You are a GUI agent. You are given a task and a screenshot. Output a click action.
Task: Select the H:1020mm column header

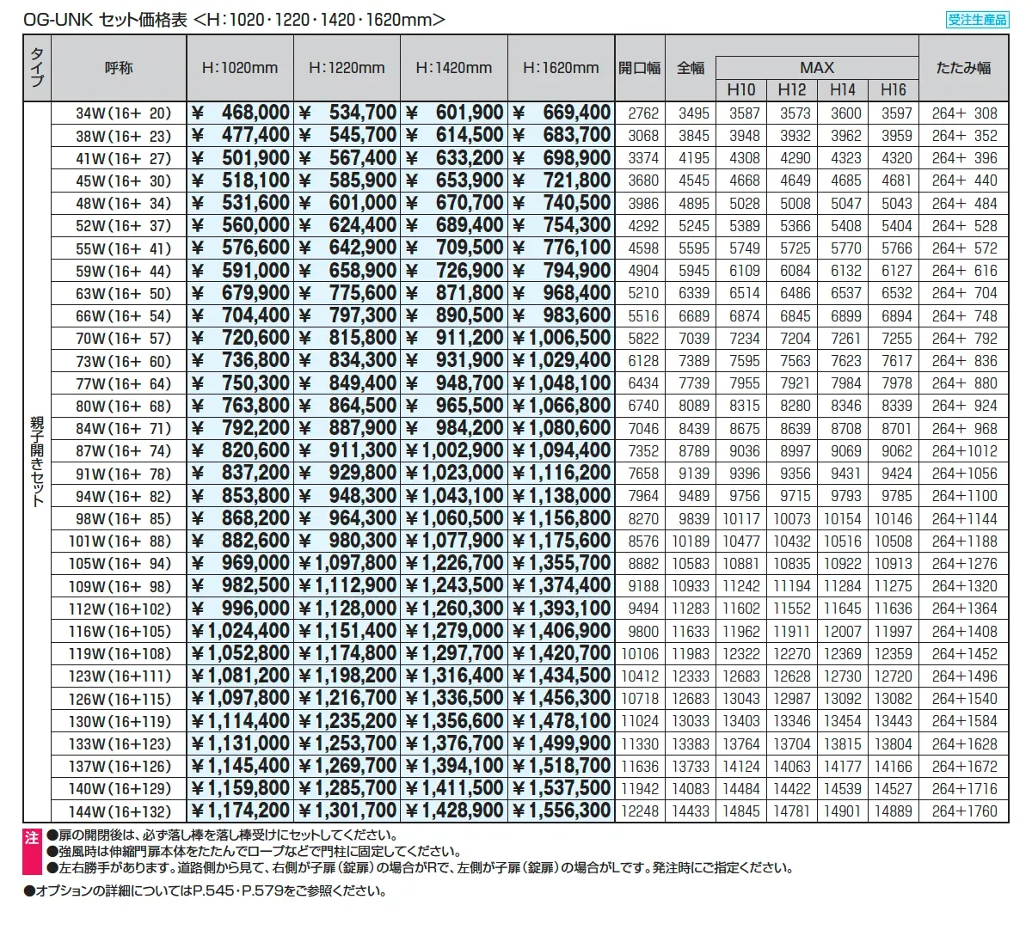pyautogui.click(x=240, y=68)
